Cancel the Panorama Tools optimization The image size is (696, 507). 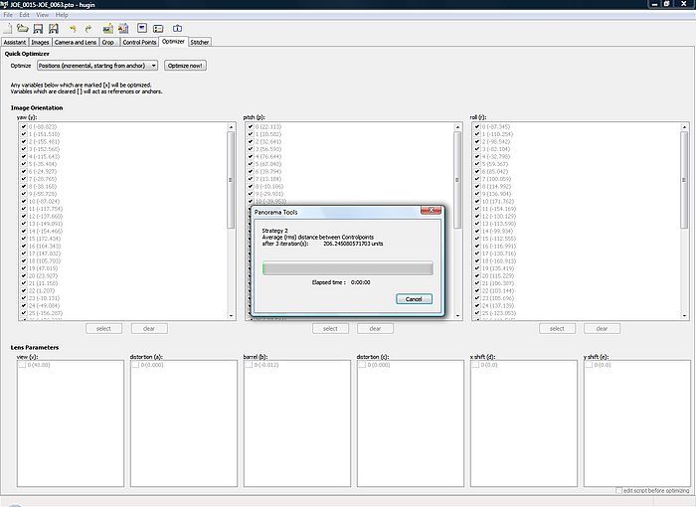[414, 298]
